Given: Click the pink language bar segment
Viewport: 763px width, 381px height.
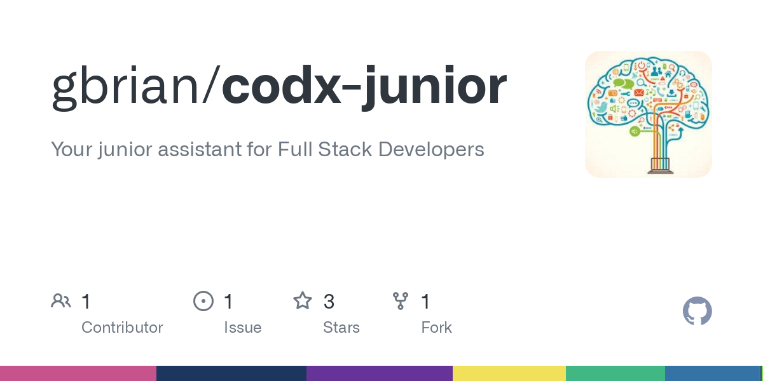Looking at the screenshot, I should click(x=78, y=373).
